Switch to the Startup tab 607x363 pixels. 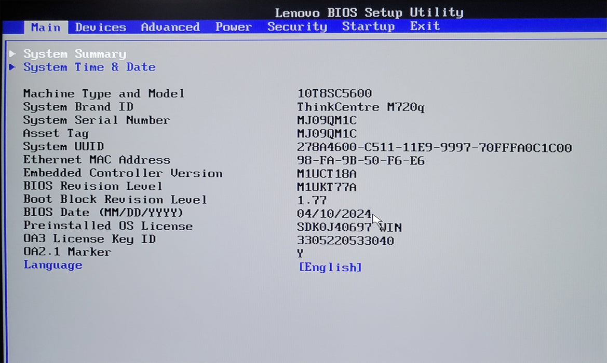pos(368,26)
